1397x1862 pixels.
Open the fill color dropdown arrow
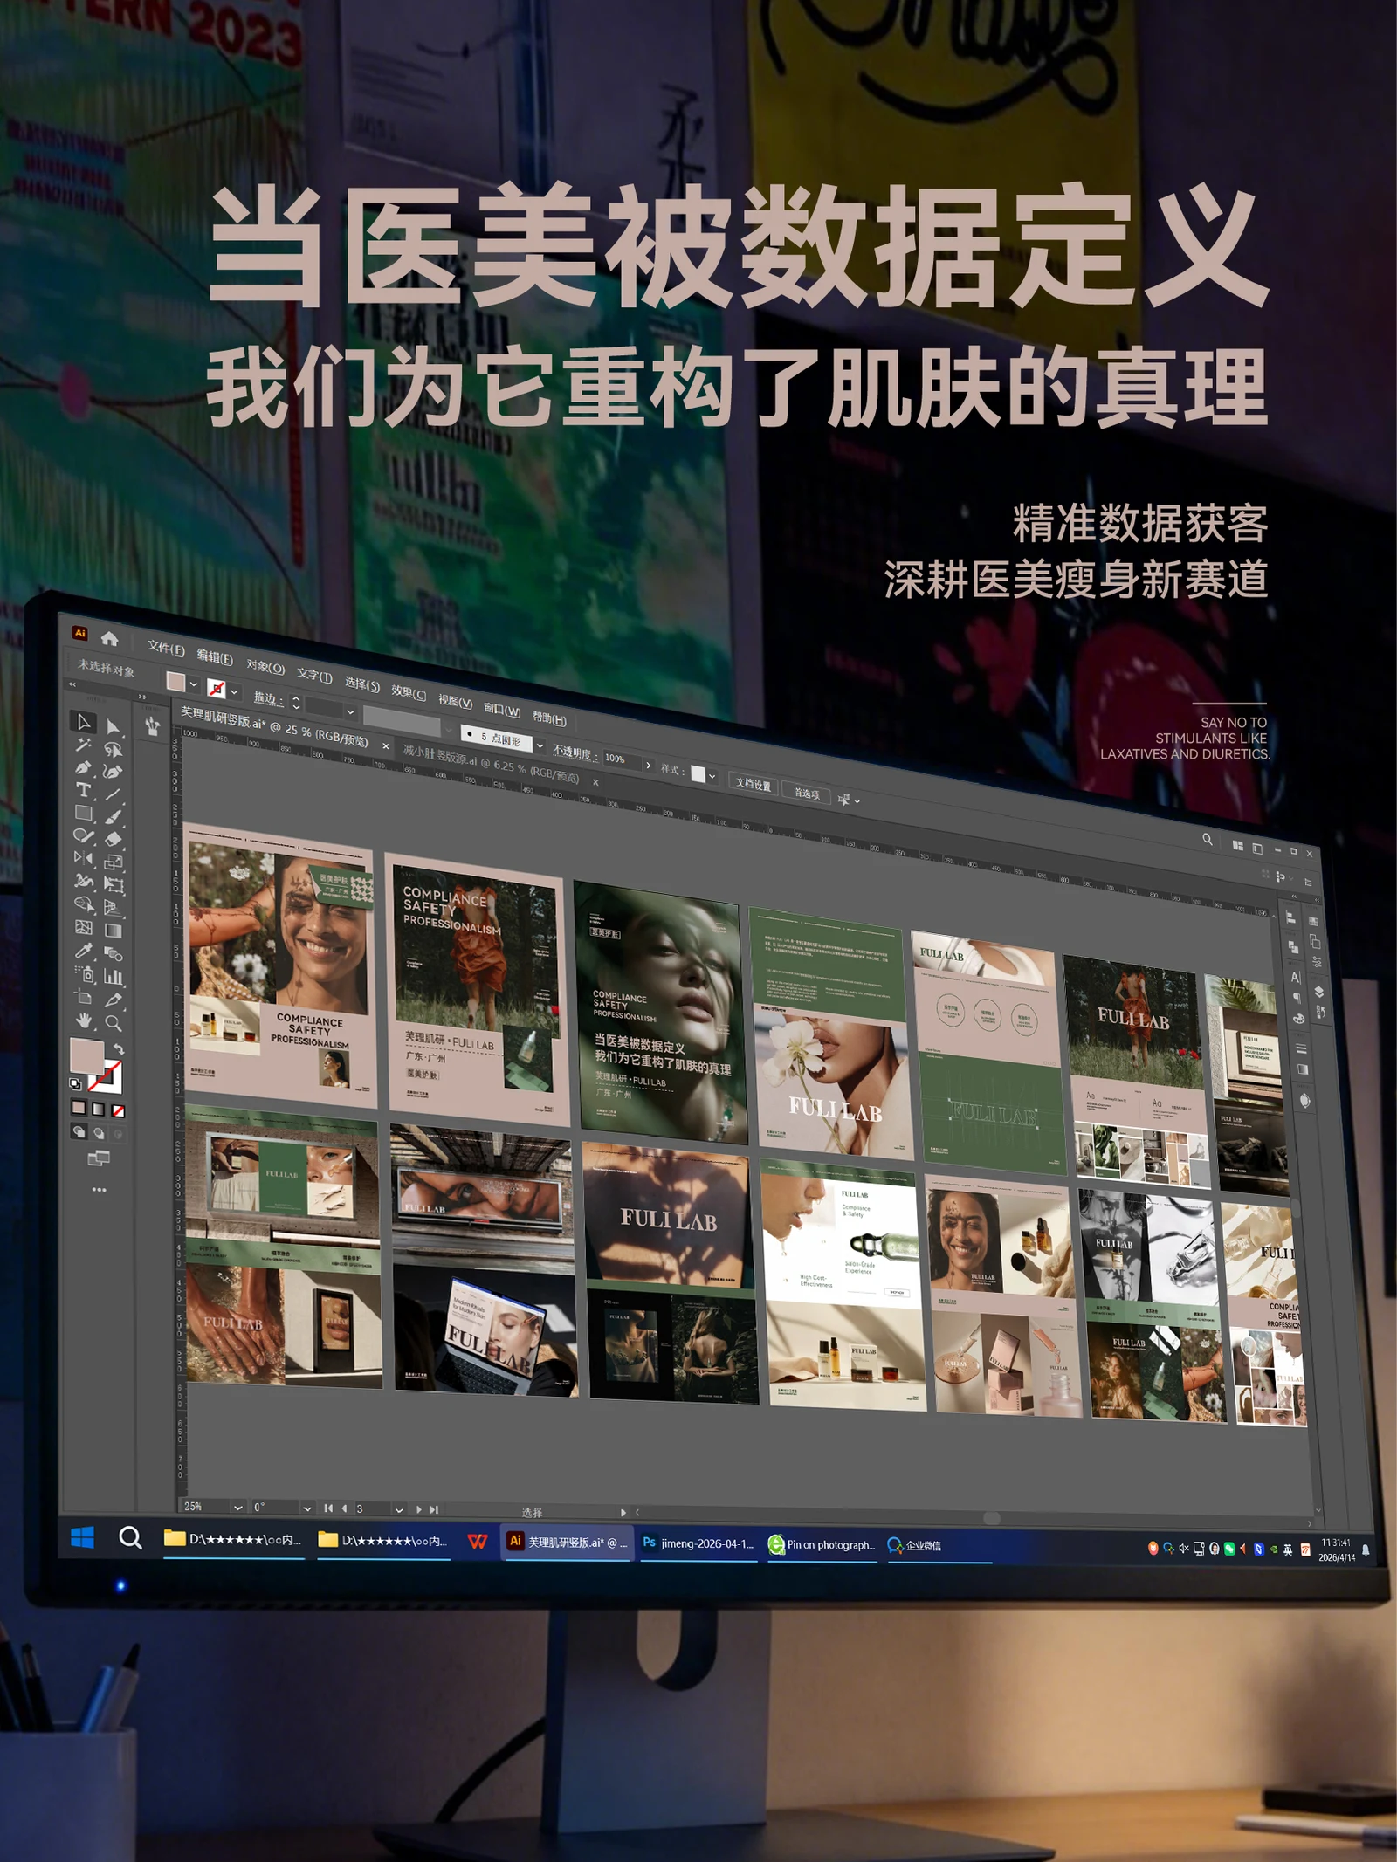coord(194,685)
